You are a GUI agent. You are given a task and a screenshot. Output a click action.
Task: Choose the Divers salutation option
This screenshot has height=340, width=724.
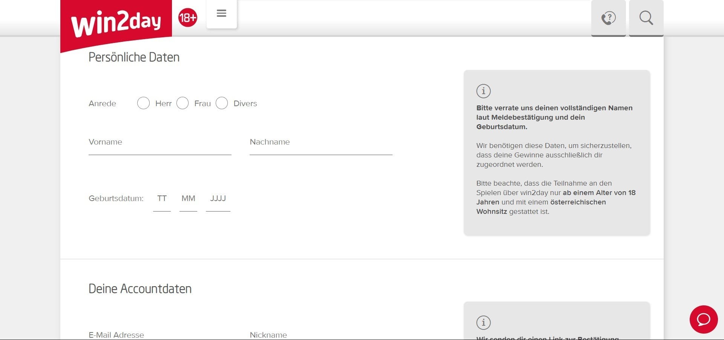click(222, 103)
